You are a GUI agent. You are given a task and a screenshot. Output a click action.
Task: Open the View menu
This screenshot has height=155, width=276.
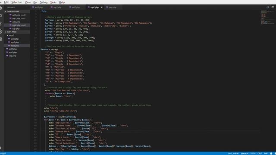click(28, 2)
